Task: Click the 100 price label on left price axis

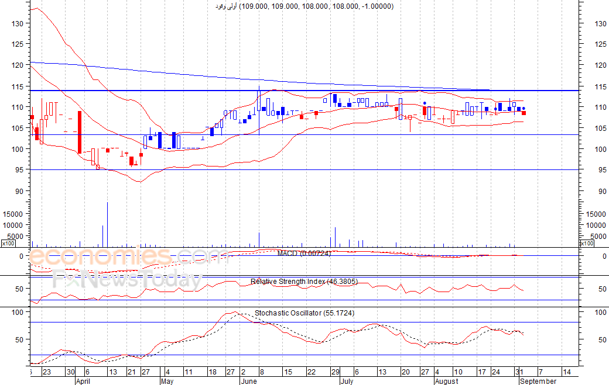Action: pyautogui.click(x=18, y=149)
